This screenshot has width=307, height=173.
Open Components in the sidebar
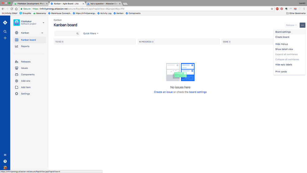[30, 74]
